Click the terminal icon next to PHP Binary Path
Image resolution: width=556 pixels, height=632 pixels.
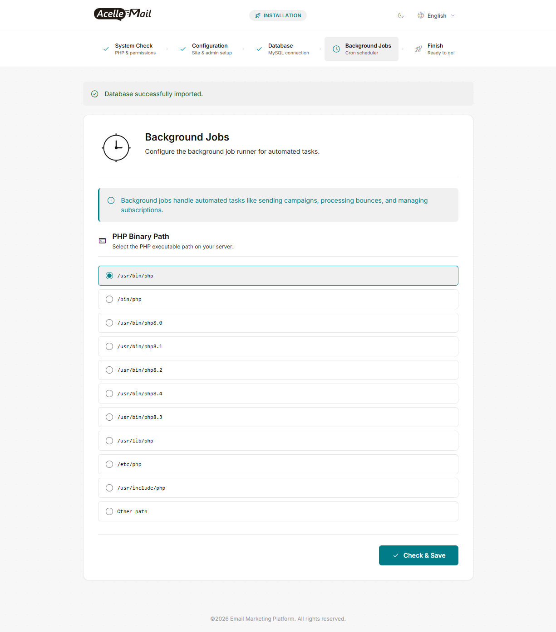point(103,241)
